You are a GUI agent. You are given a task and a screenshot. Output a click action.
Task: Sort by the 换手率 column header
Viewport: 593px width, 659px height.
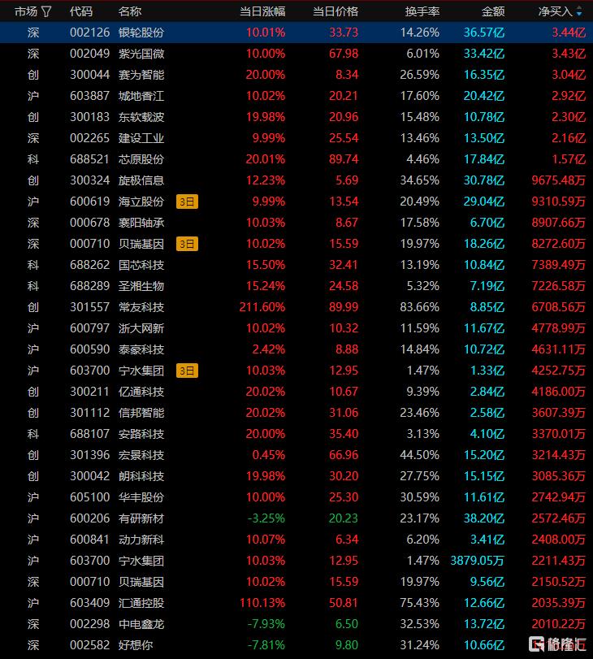[422, 11]
